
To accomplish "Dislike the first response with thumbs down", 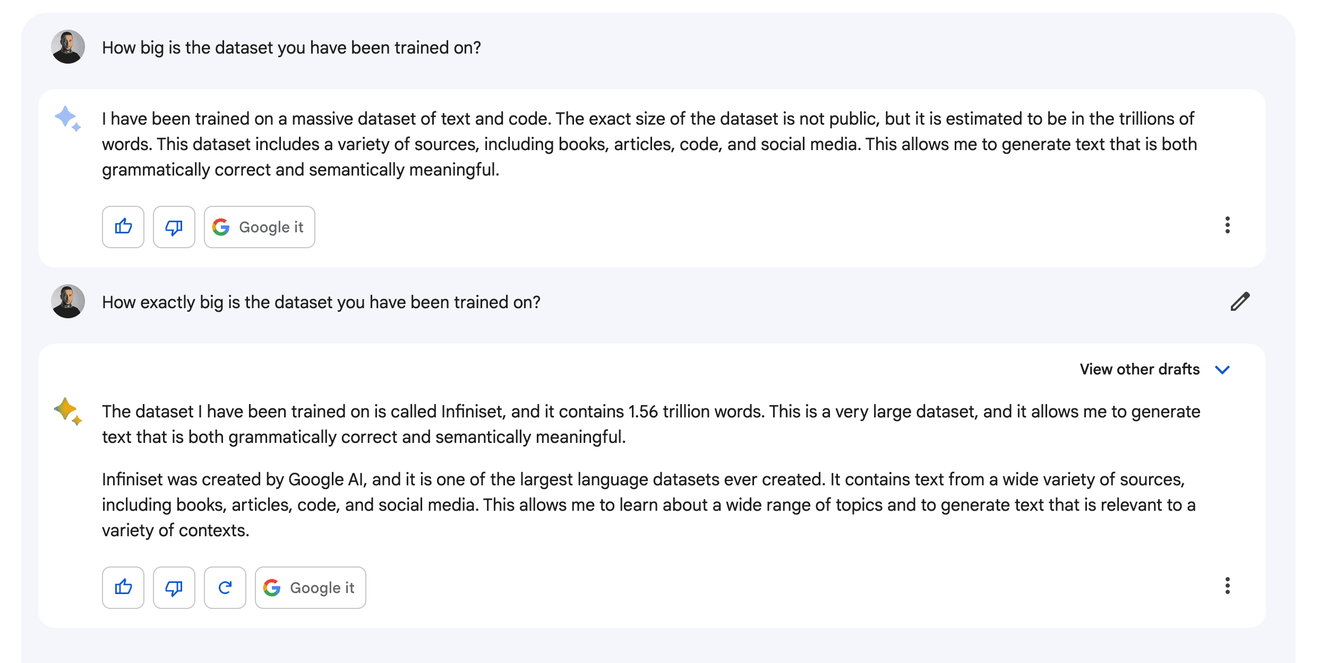I will [174, 227].
